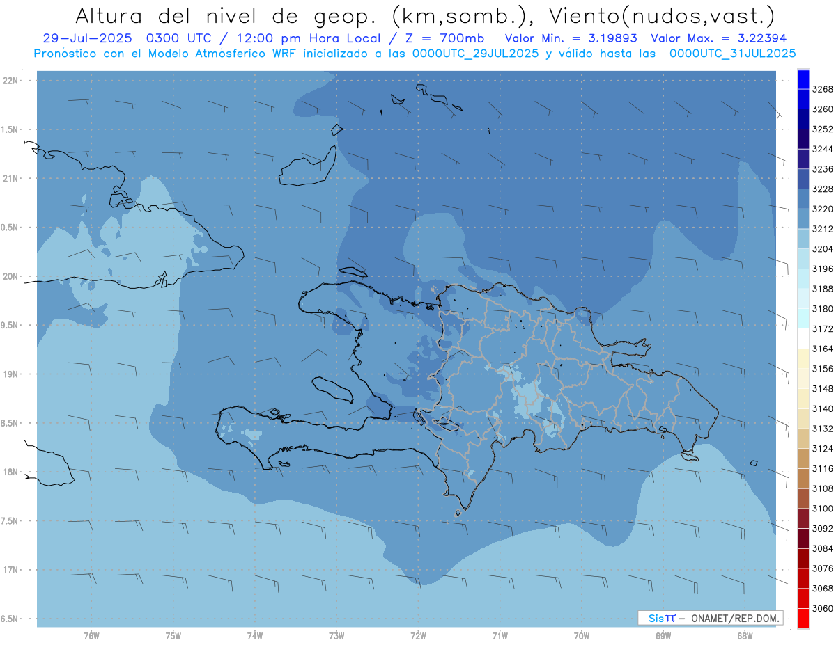836x645 pixels.
Task: Click the colorbar label 3220
Action: (x=823, y=209)
